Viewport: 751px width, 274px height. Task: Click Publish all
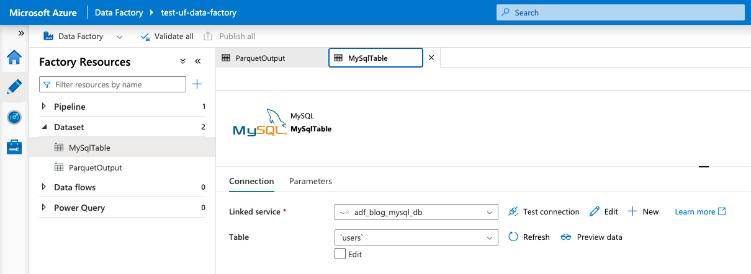(x=229, y=37)
